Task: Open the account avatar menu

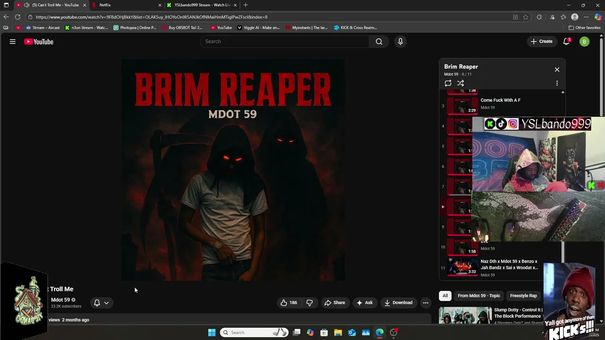Action: tap(584, 42)
